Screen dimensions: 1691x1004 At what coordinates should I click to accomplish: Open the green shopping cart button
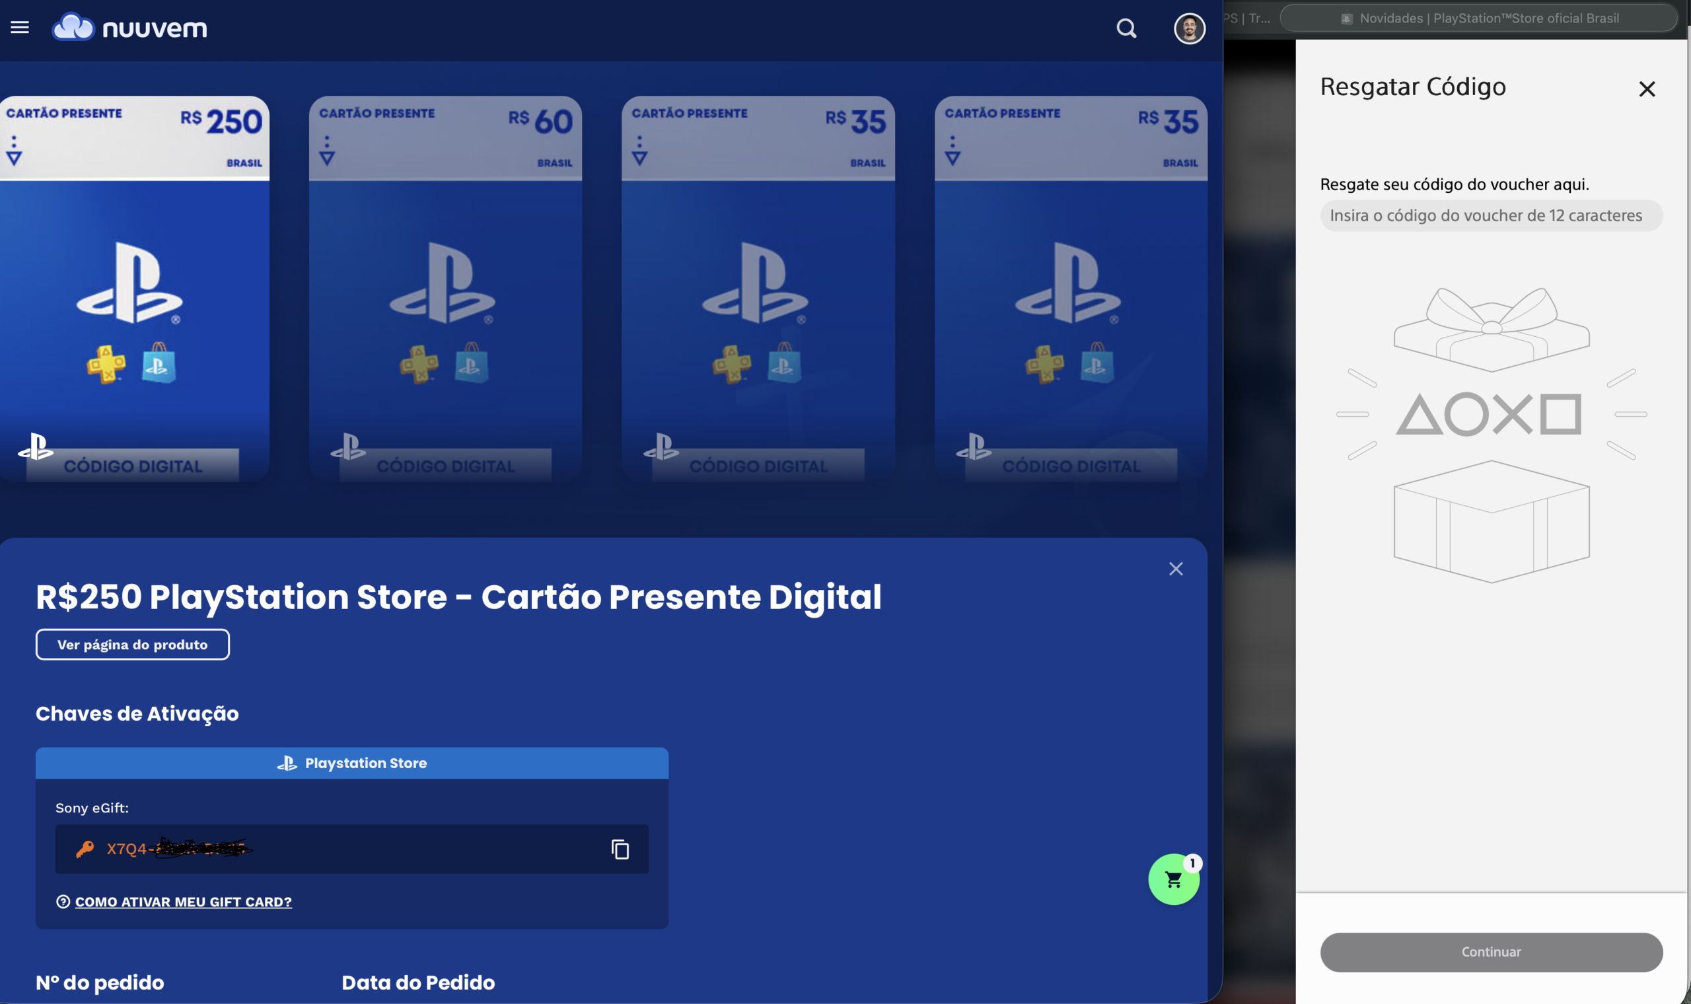pyautogui.click(x=1174, y=880)
